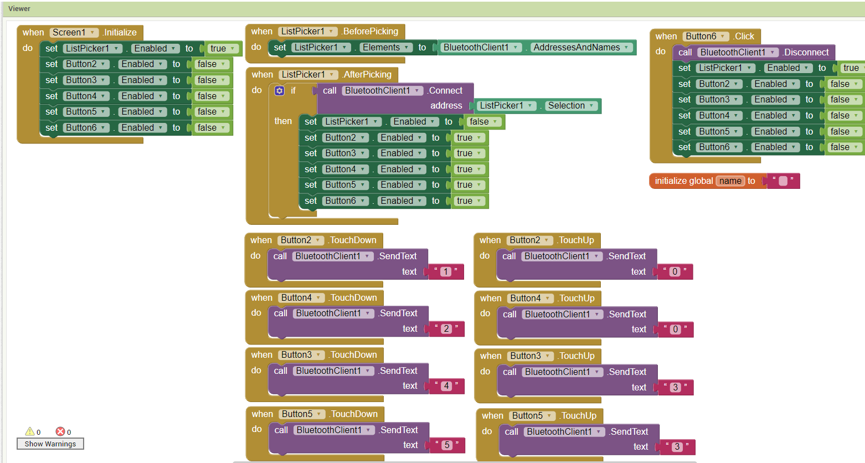This screenshot has width=865, height=463.
Task: Open Button4 dropdown in the TouchUp event
Action: pos(530,298)
